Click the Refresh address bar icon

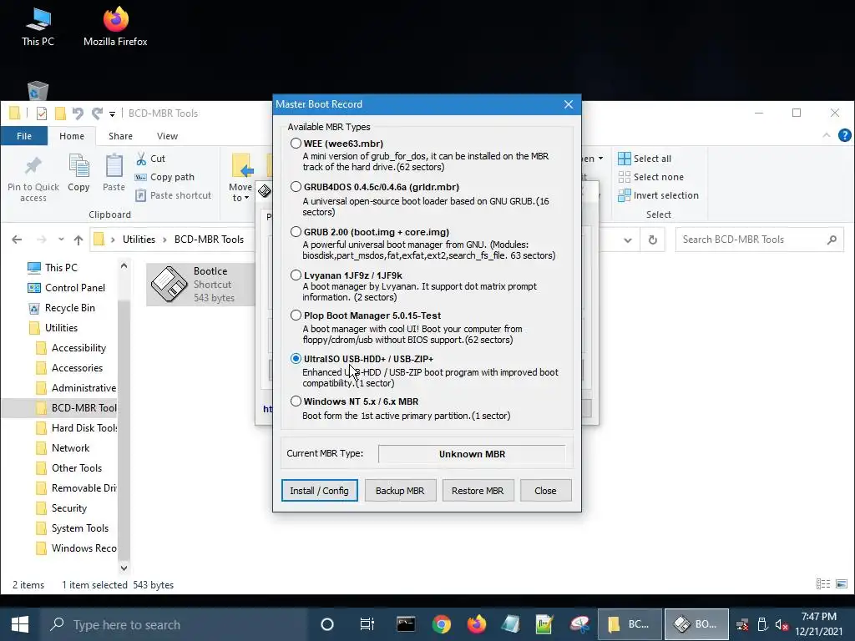click(652, 240)
